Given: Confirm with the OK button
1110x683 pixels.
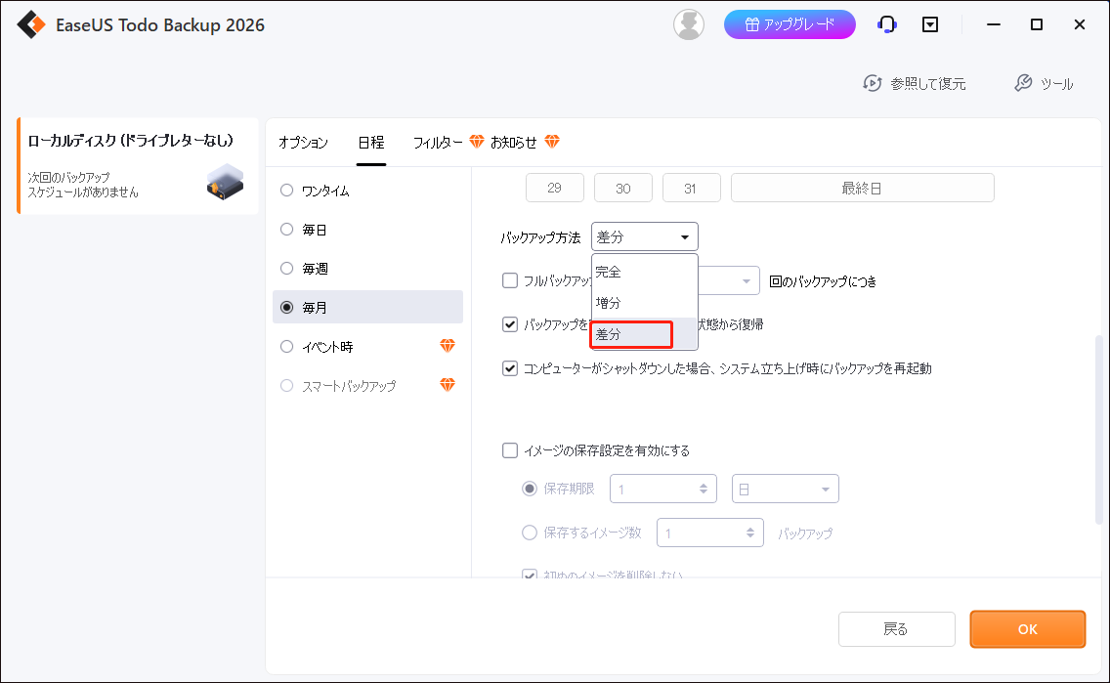Looking at the screenshot, I should coord(1027,629).
